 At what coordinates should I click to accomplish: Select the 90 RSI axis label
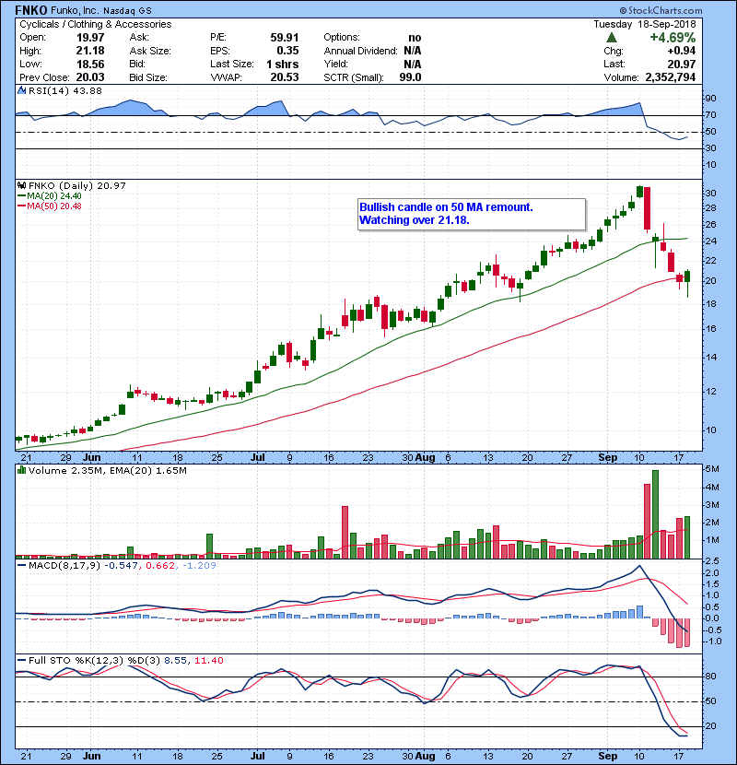710,99
